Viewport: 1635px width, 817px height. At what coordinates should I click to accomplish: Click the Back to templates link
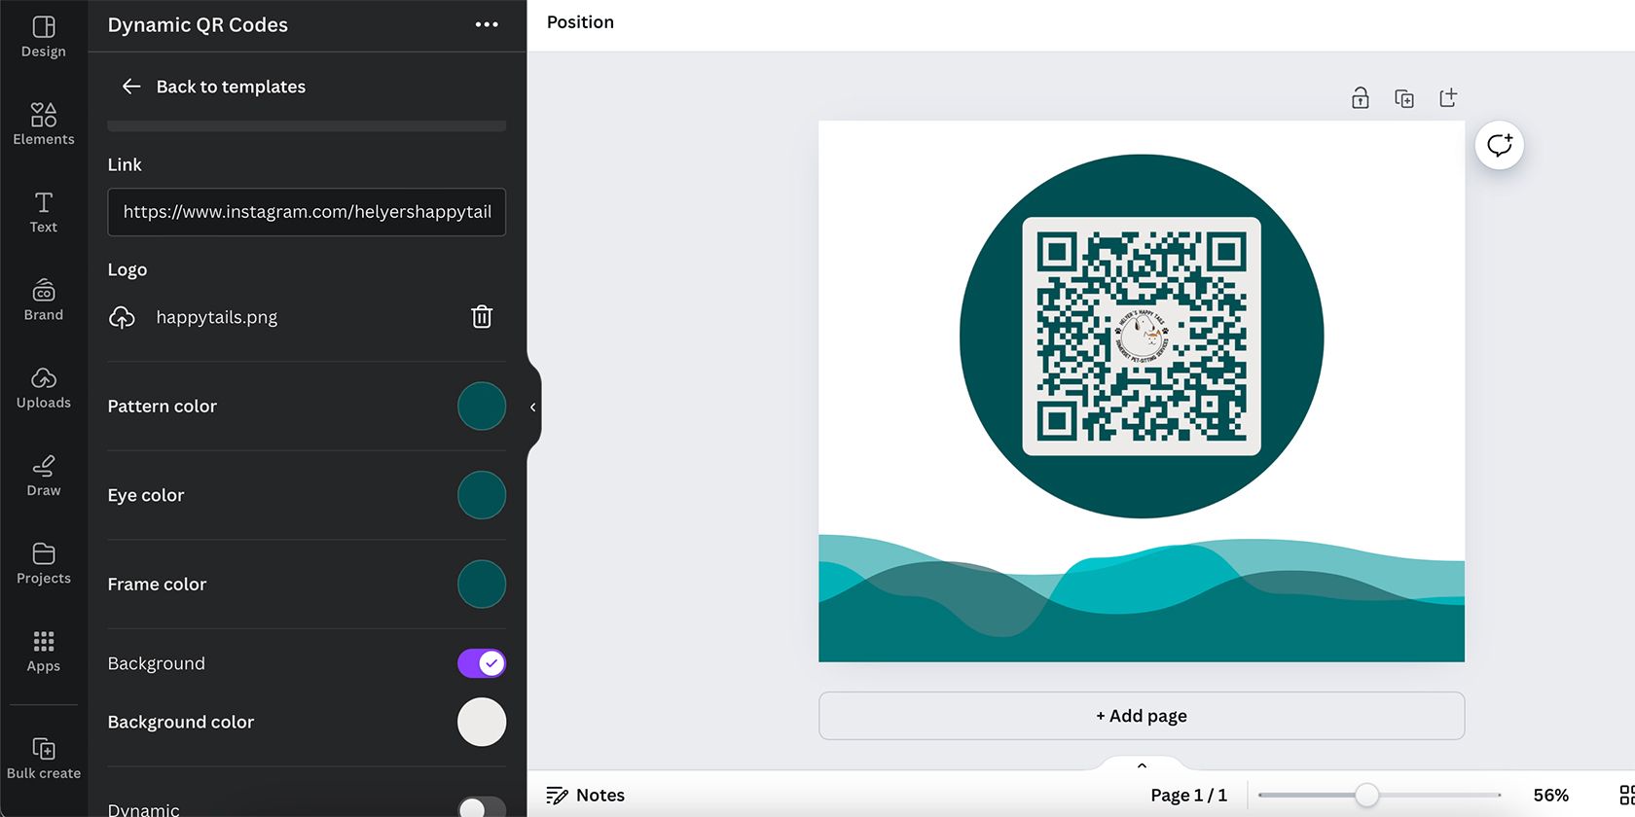click(x=231, y=87)
